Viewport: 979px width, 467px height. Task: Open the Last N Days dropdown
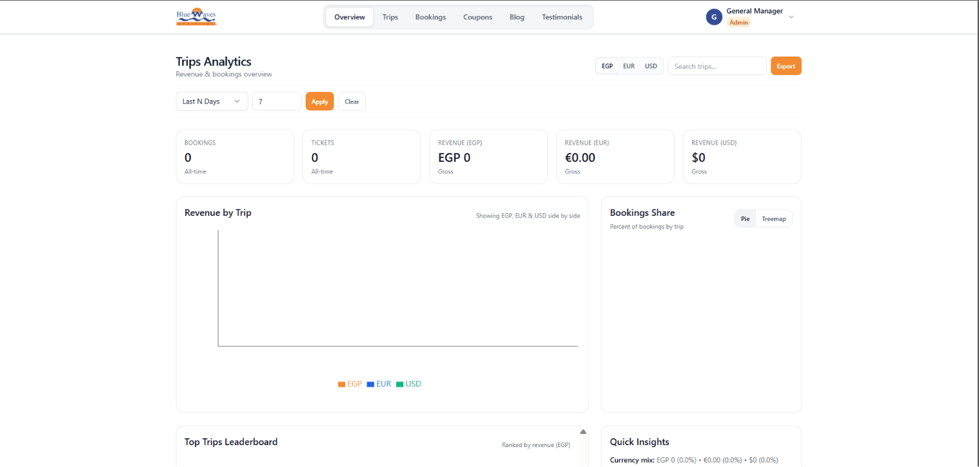point(212,101)
